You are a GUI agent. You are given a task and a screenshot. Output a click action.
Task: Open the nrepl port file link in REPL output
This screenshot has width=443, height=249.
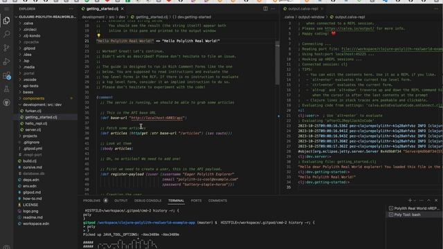point(392,49)
